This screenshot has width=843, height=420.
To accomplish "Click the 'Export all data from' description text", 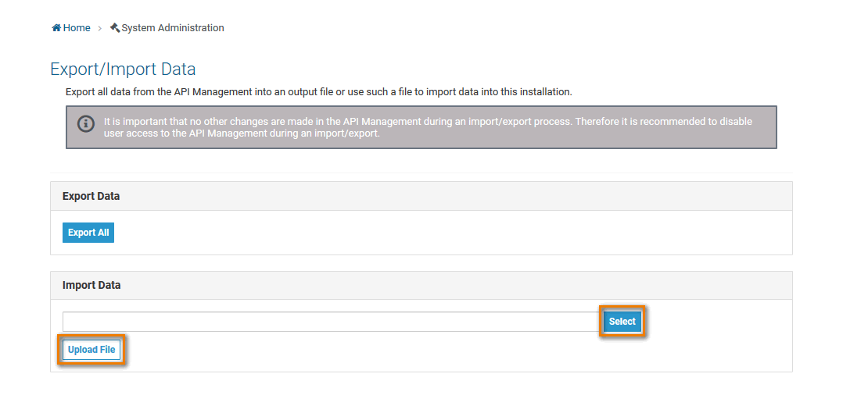I will 319,92.
